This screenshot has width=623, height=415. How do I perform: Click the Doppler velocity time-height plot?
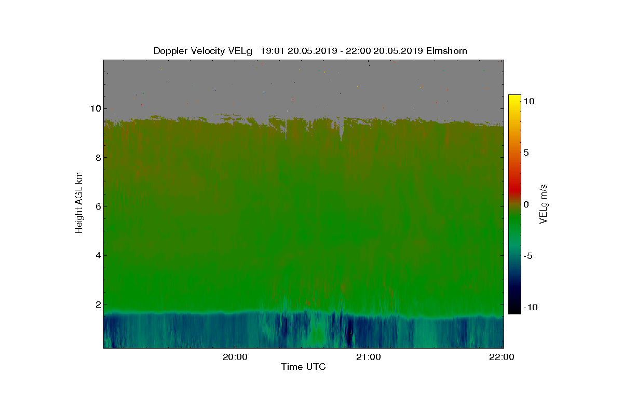tap(303, 204)
